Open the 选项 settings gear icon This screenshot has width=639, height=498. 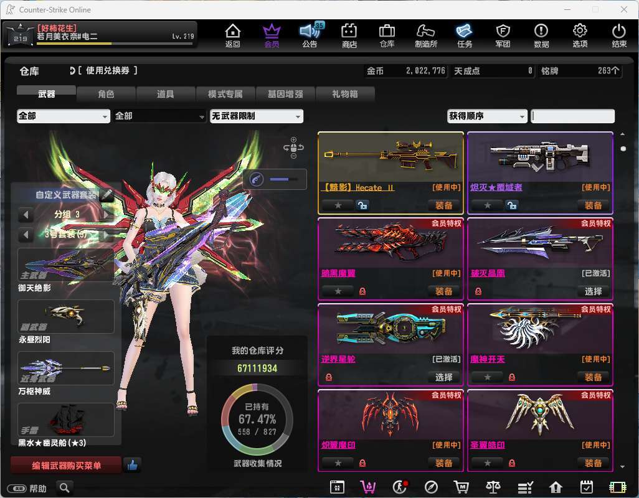pos(580,35)
